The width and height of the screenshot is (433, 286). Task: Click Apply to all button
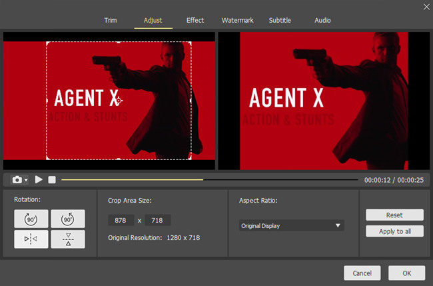[x=394, y=231]
